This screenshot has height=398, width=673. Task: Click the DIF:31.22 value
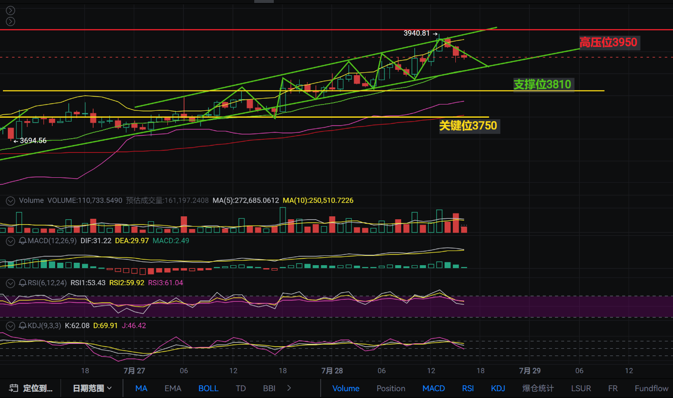click(96, 240)
